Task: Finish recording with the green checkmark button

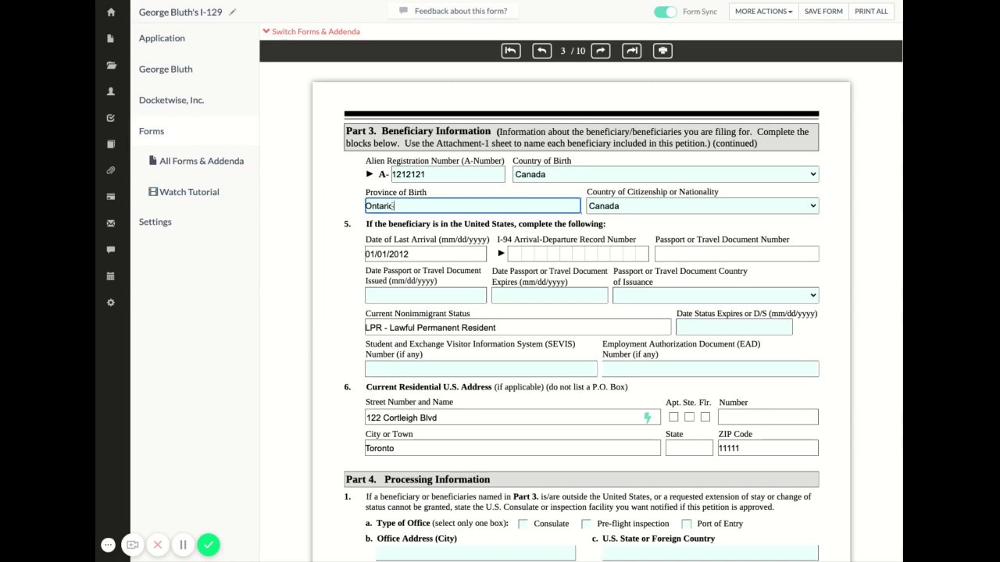Action: 209,545
